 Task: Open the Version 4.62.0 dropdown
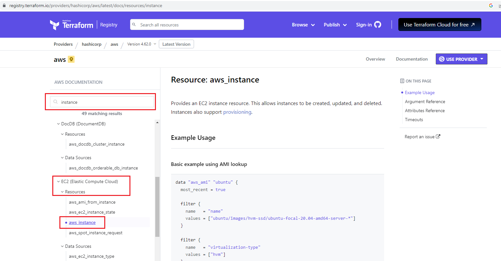point(142,44)
